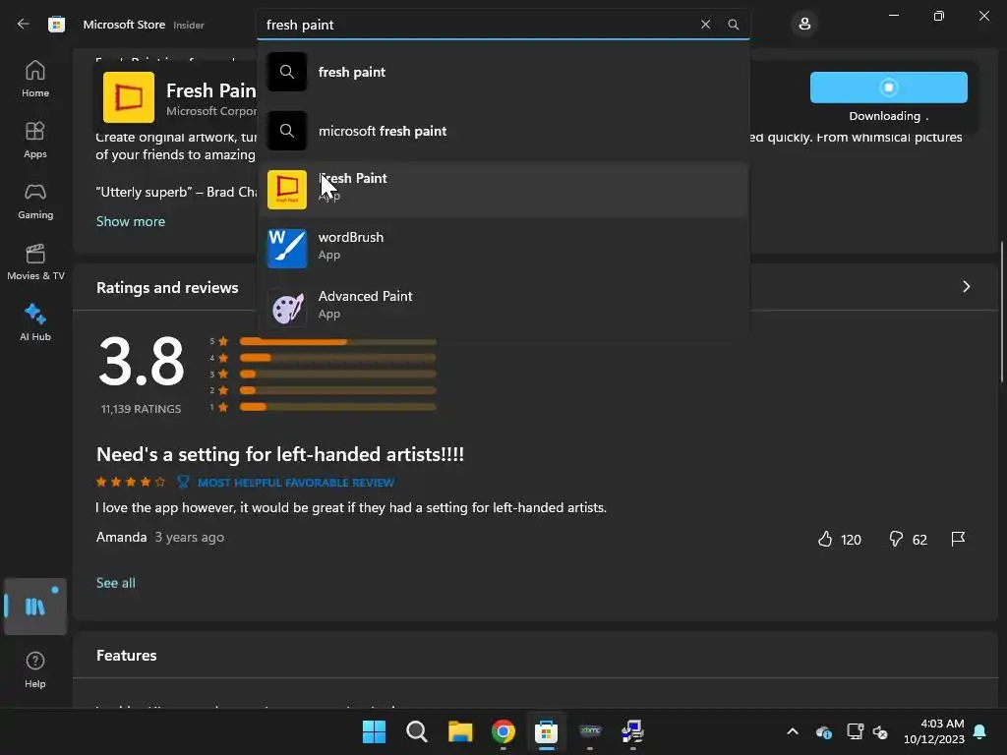Expand Ratings and reviews chevron
This screenshot has height=755, width=1007.
(x=966, y=287)
